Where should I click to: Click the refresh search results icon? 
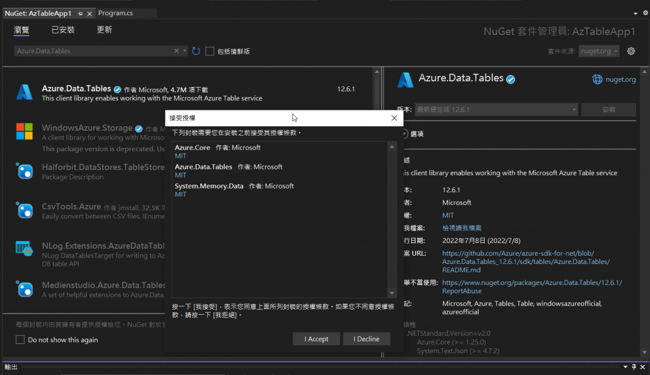(196, 51)
